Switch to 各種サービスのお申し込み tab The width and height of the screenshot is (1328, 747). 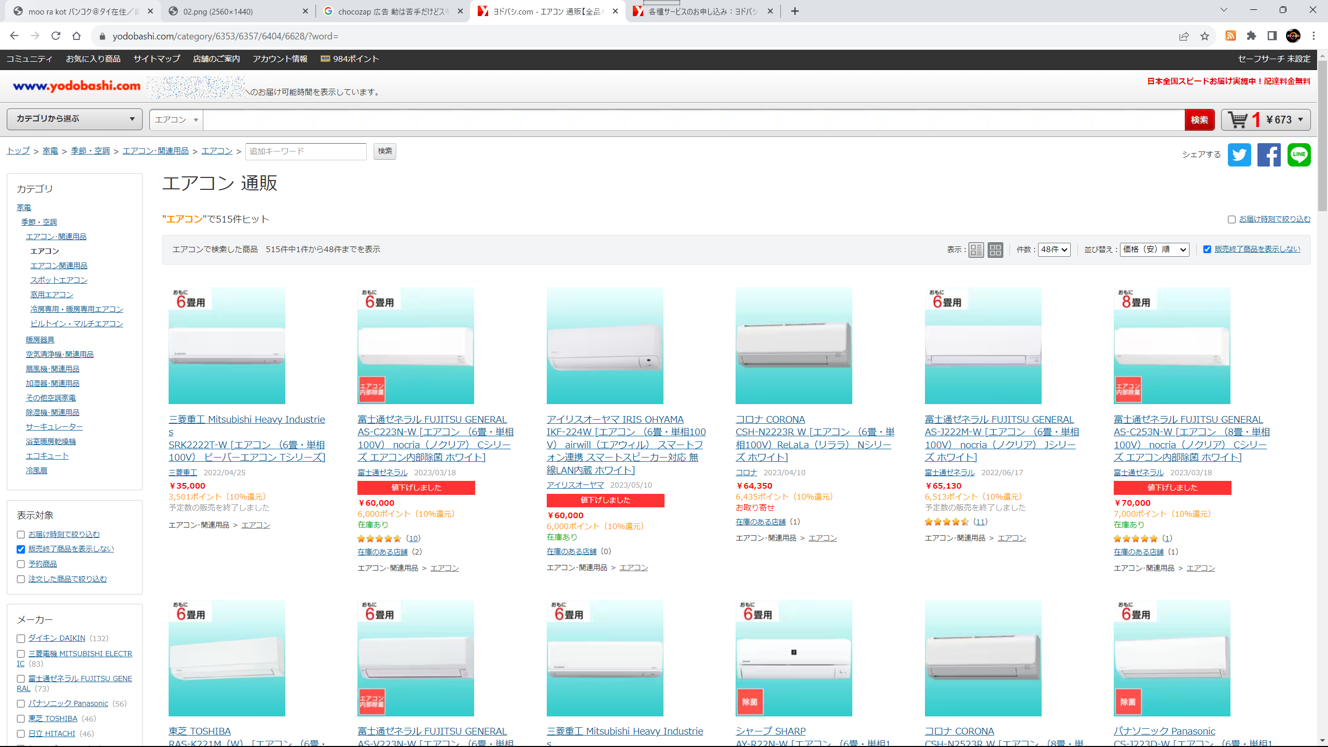point(703,11)
